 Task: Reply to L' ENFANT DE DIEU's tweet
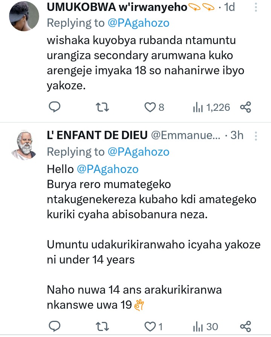click(x=55, y=326)
